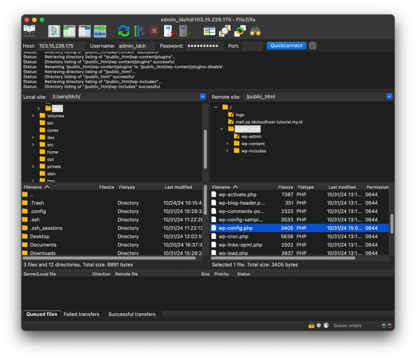Click the remote file list horizontal scrollbar

[x=283, y=258]
